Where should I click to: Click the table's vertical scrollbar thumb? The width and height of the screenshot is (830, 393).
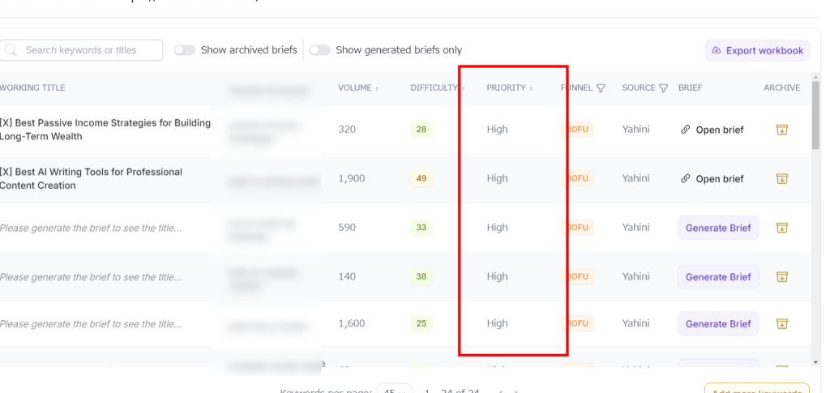(815, 115)
